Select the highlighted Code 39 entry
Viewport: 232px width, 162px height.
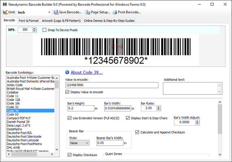click(30, 111)
